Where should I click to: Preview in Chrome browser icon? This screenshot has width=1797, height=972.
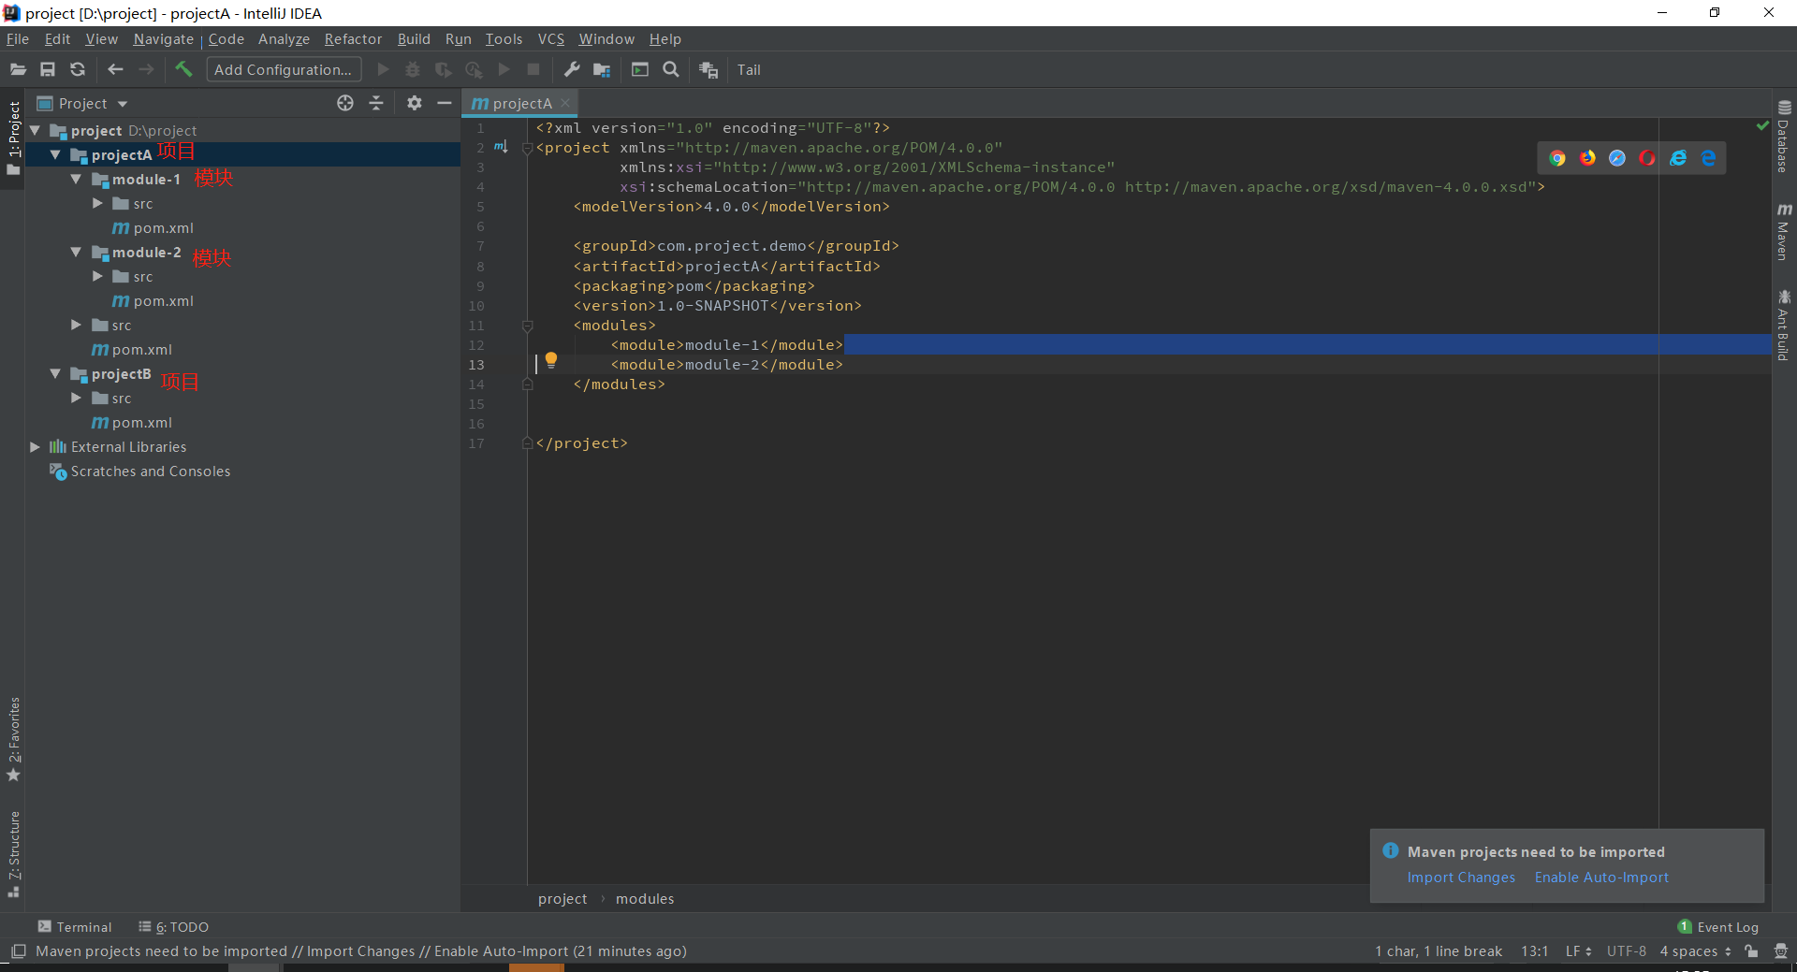(x=1557, y=158)
